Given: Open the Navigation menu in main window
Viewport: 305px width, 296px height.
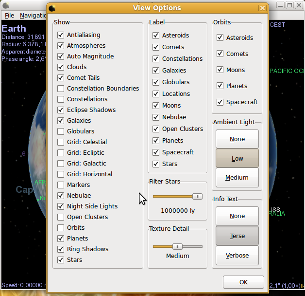Looking at the screenshot, I should pos(33,16).
